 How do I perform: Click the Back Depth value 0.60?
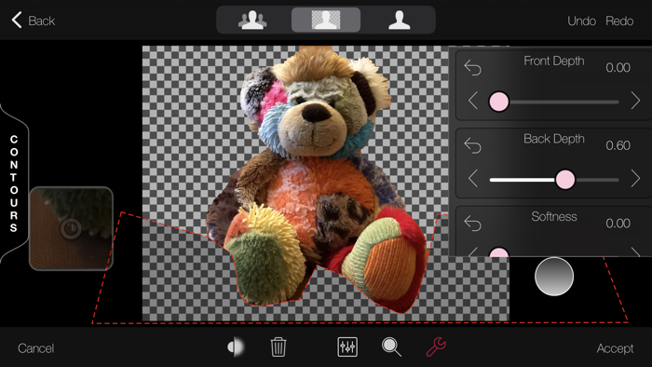pos(618,145)
